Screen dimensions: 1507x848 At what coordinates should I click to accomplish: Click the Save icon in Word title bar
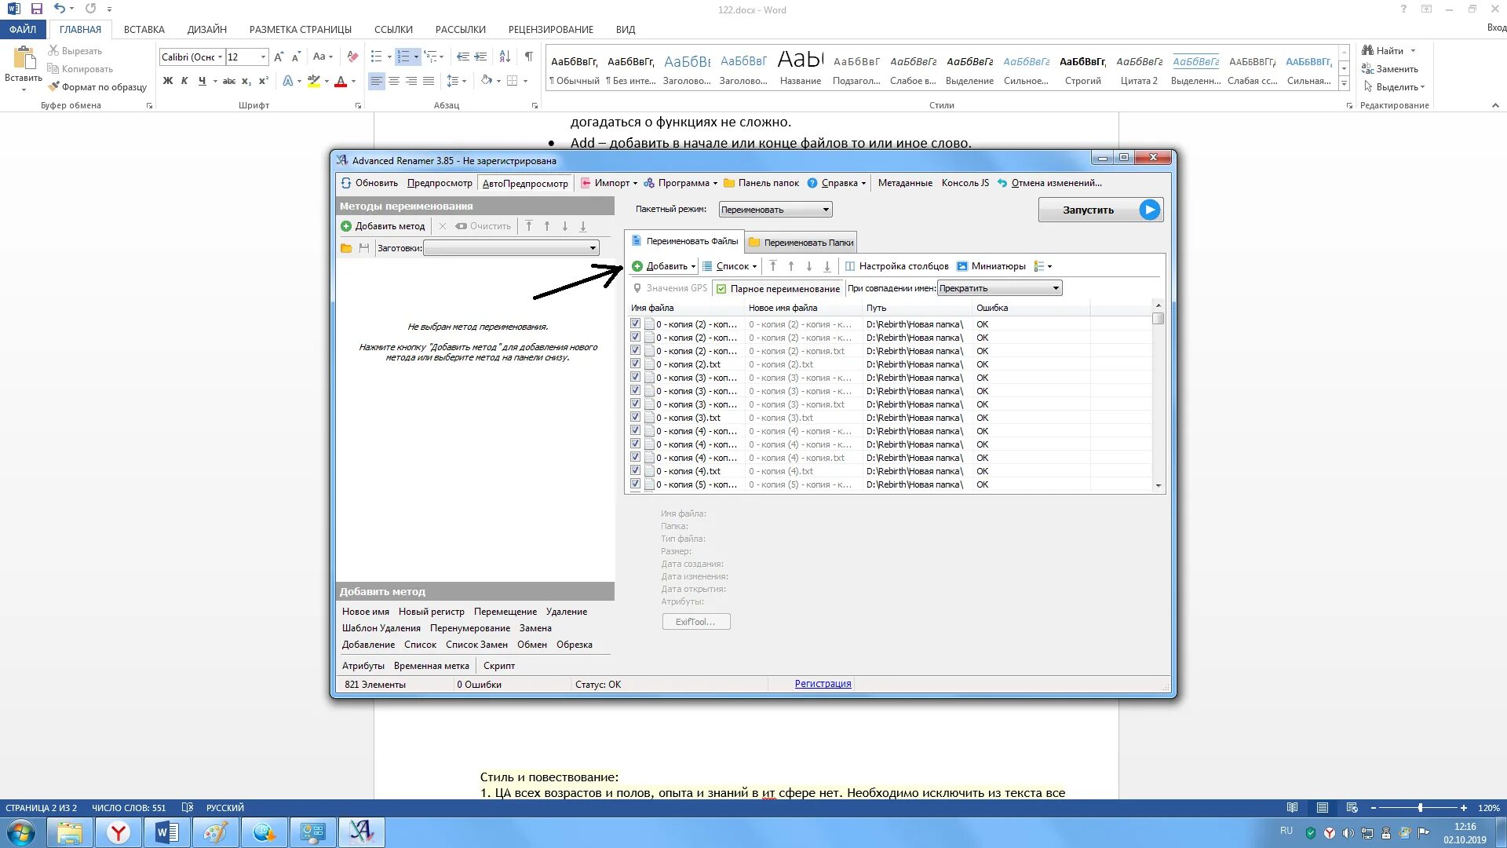(37, 9)
